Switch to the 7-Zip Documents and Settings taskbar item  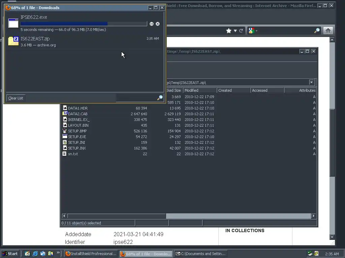click(201, 254)
